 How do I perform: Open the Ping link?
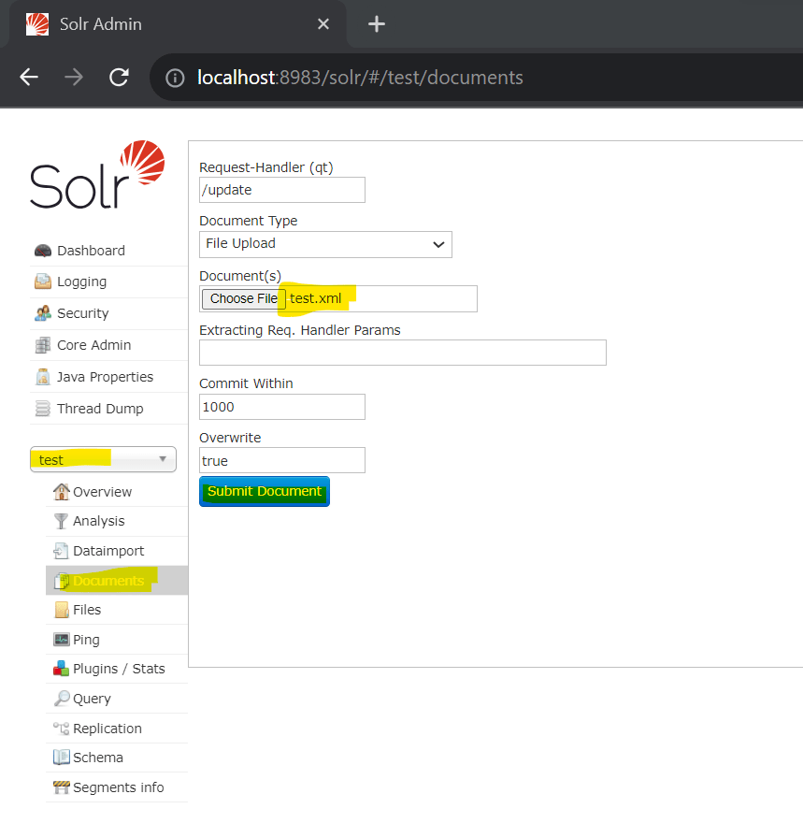tap(86, 640)
